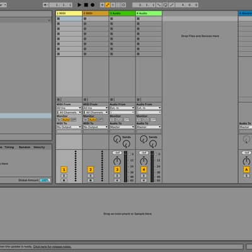Click stop square in track 3 Audio first slot
This screenshot has width=252, height=252.
[x=112, y=19]
